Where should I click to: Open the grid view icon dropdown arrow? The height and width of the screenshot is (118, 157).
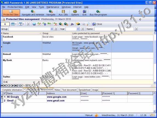coord(16,24)
